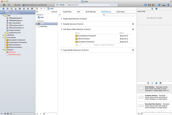Switch to the Build Rules tab
Image resolution: width=172 pixels, height=115 pixels.
pyautogui.click(x=121, y=12)
